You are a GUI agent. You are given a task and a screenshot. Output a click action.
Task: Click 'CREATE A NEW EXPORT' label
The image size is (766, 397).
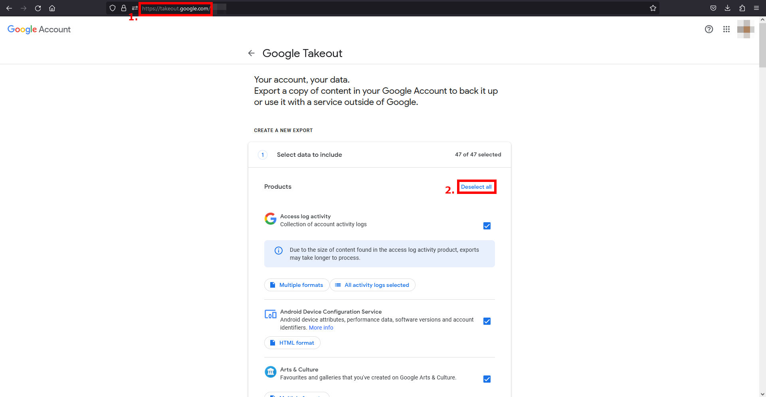tap(283, 130)
